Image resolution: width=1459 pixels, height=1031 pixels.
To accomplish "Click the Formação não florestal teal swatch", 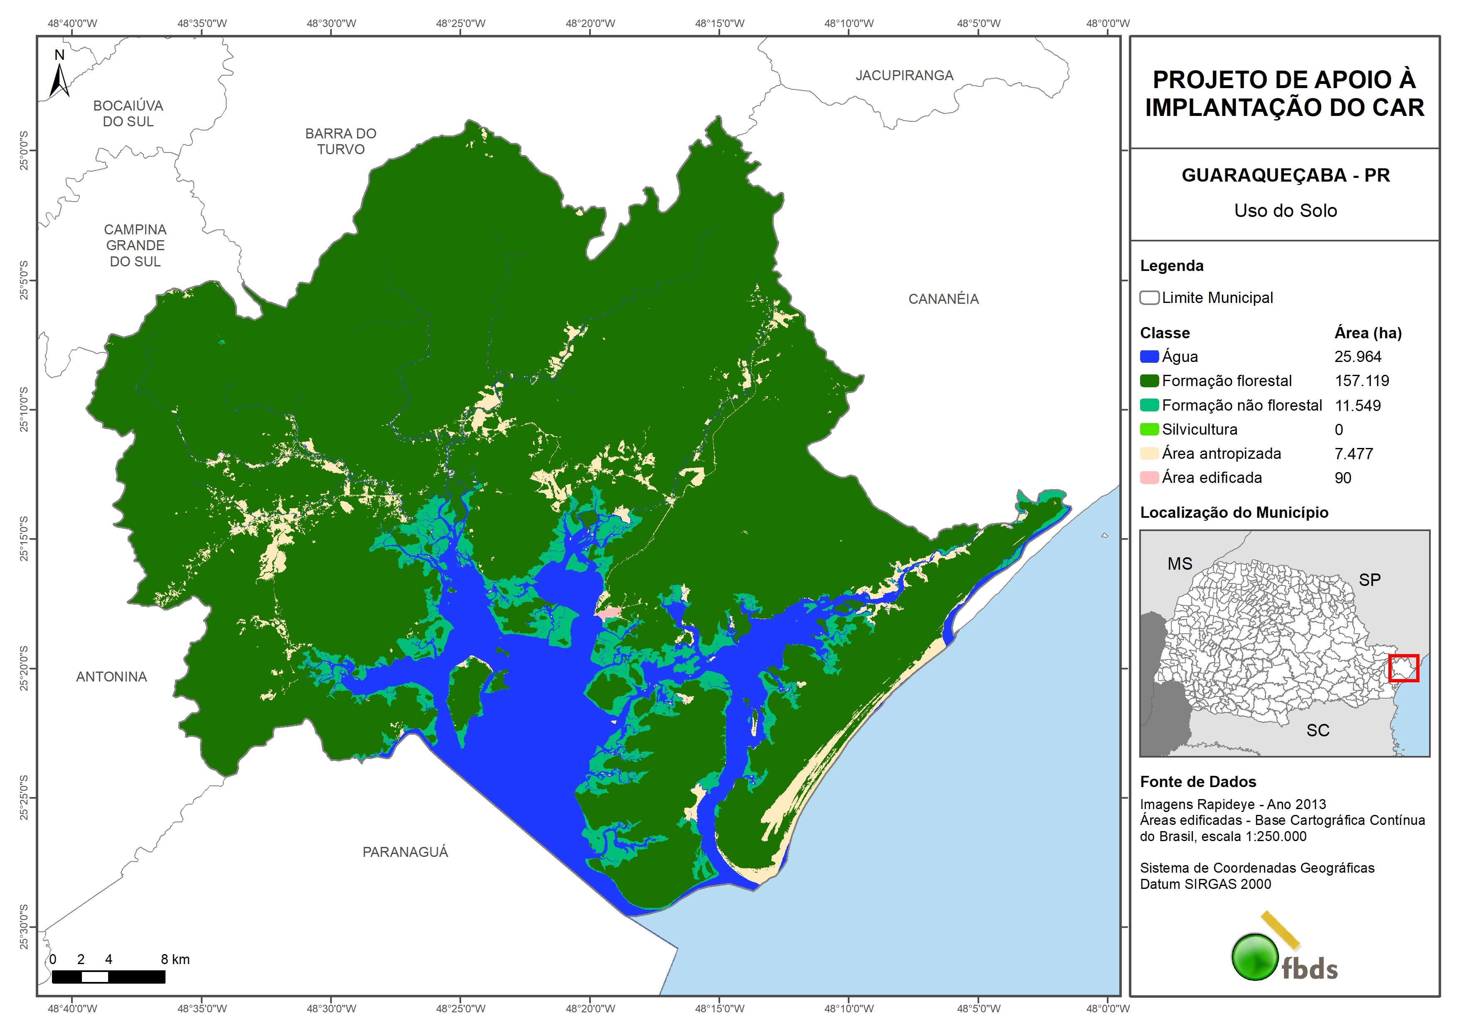I will tap(1149, 405).
